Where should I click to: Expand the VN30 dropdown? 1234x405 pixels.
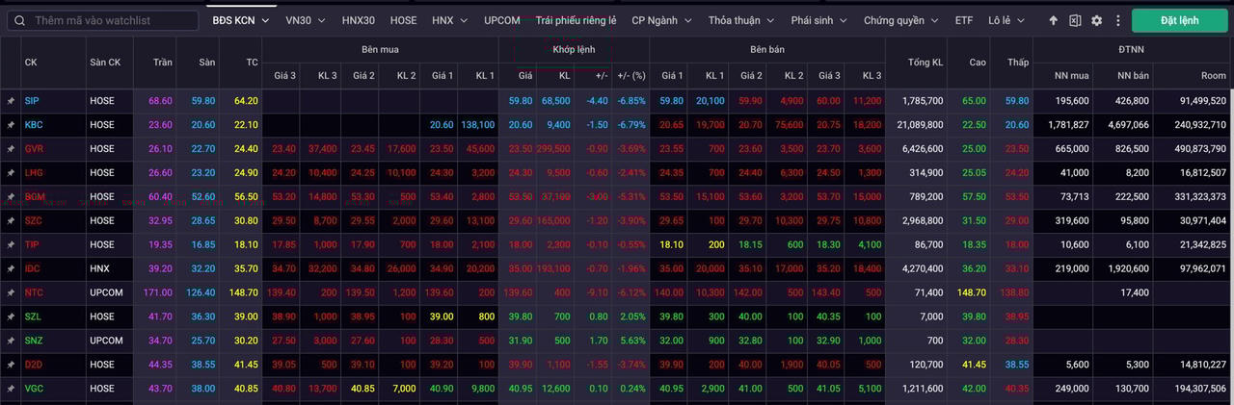[306, 20]
